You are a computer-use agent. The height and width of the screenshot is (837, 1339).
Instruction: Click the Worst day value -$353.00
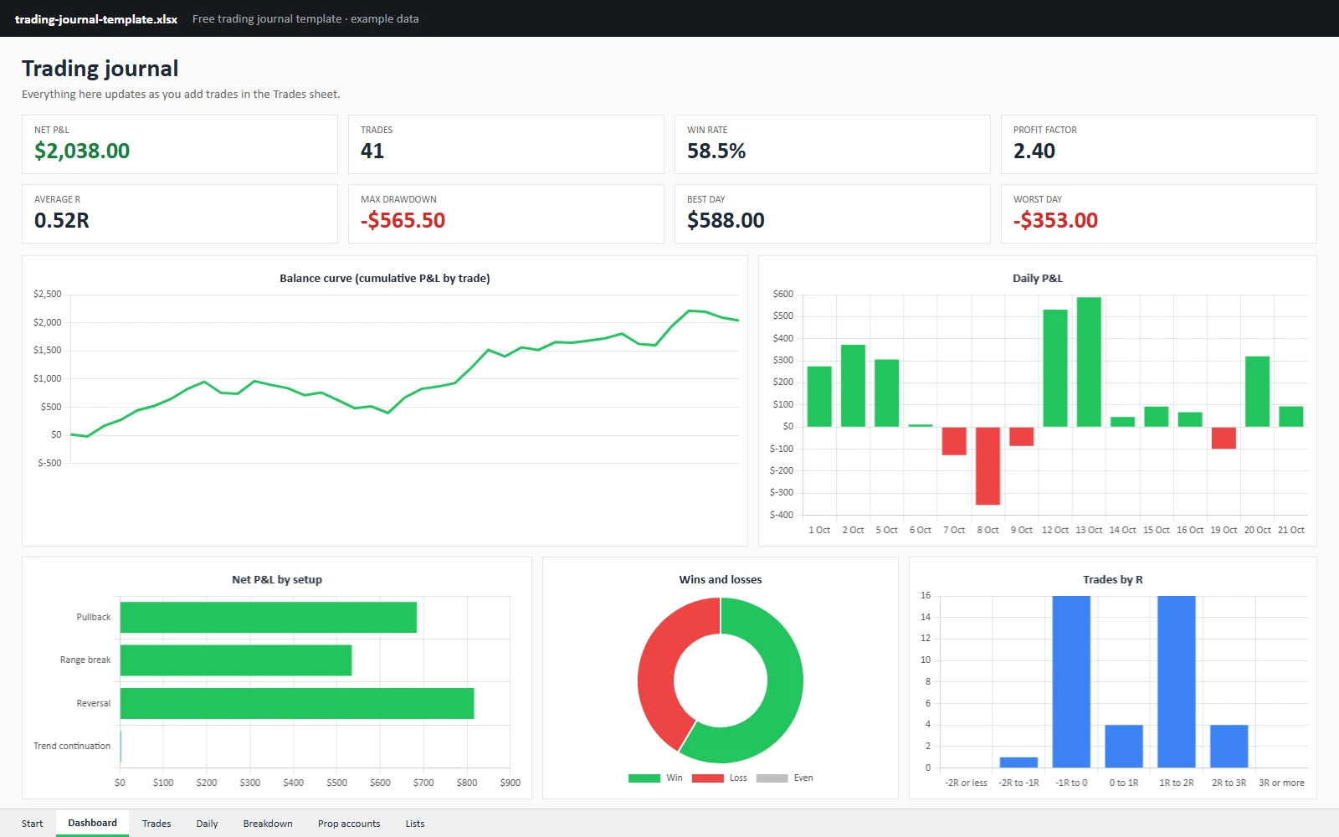coord(1055,221)
